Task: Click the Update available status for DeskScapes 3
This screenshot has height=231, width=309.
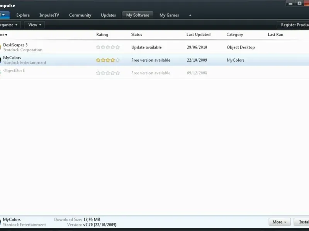Action: (146, 47)
